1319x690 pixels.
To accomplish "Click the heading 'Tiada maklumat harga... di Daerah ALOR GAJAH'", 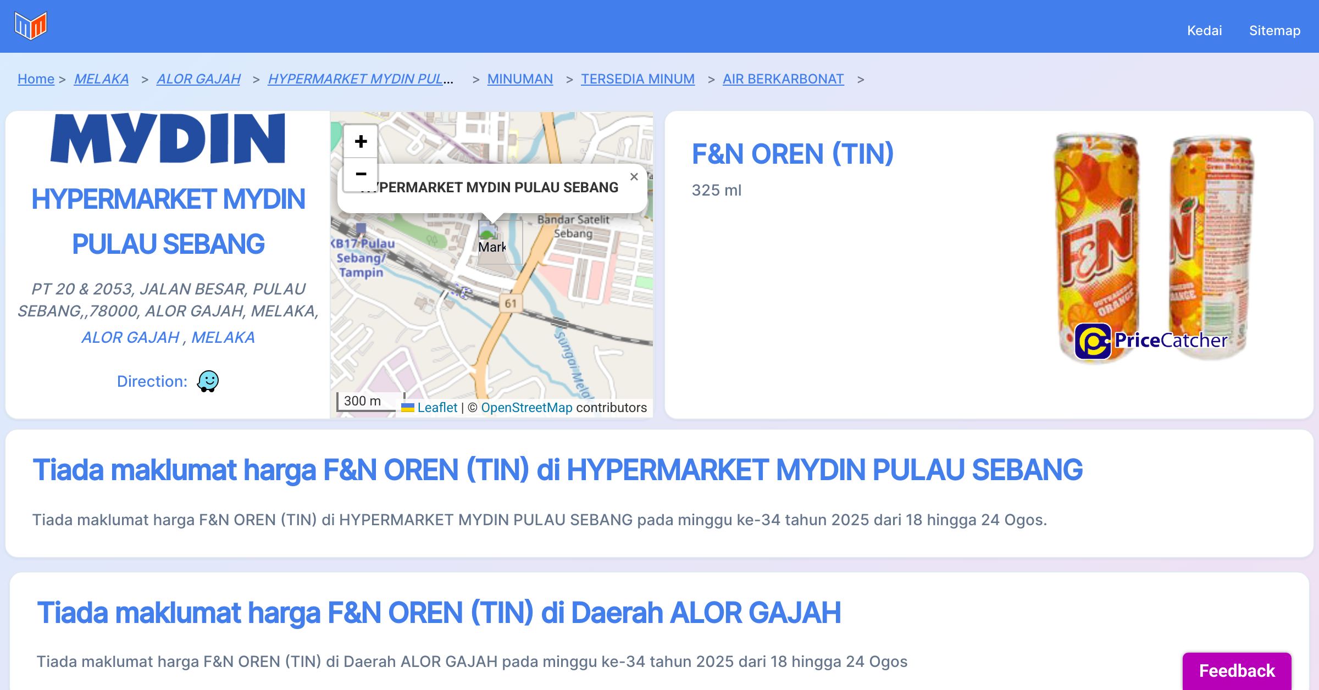I will [439, 613].
